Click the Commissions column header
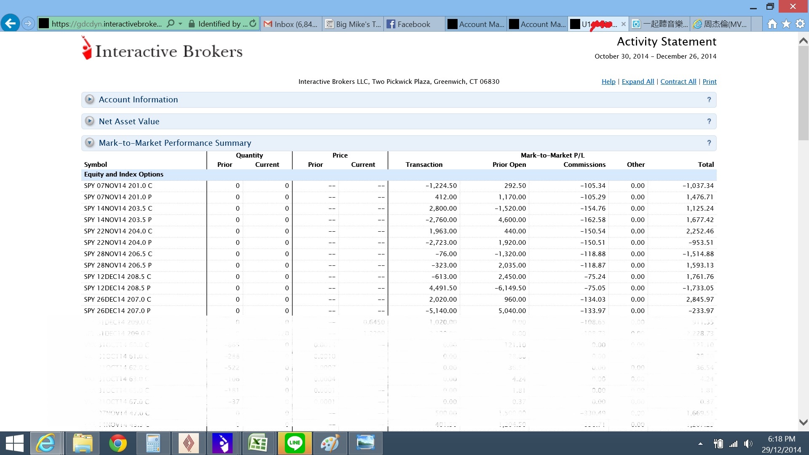The image size is (809, 455). click(x=584, y=165)
